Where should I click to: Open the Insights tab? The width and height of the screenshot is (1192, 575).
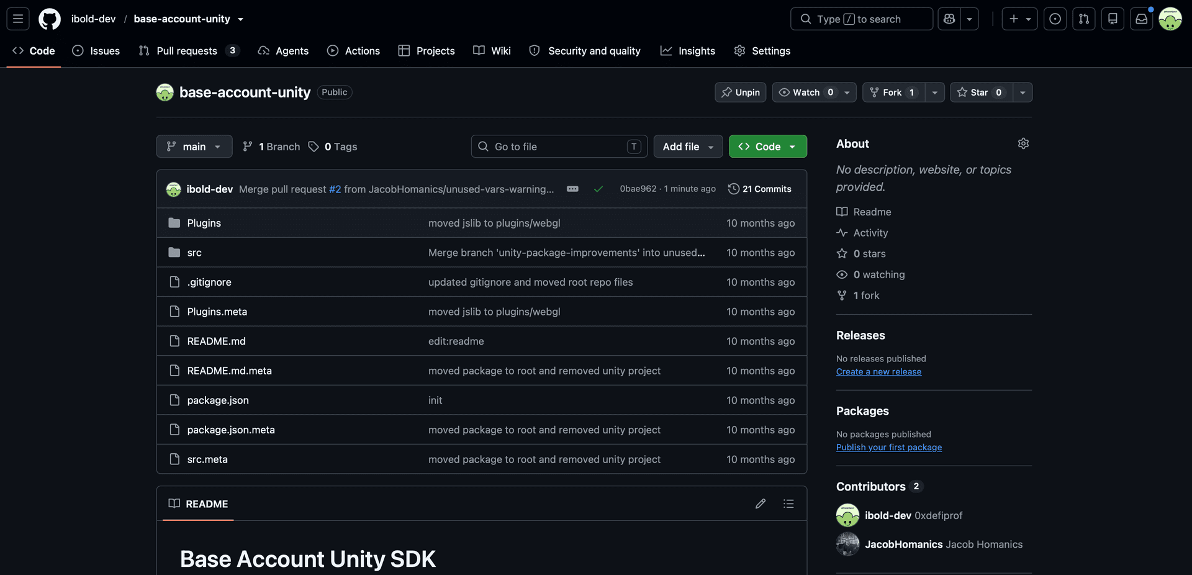(x=687, y=51)
